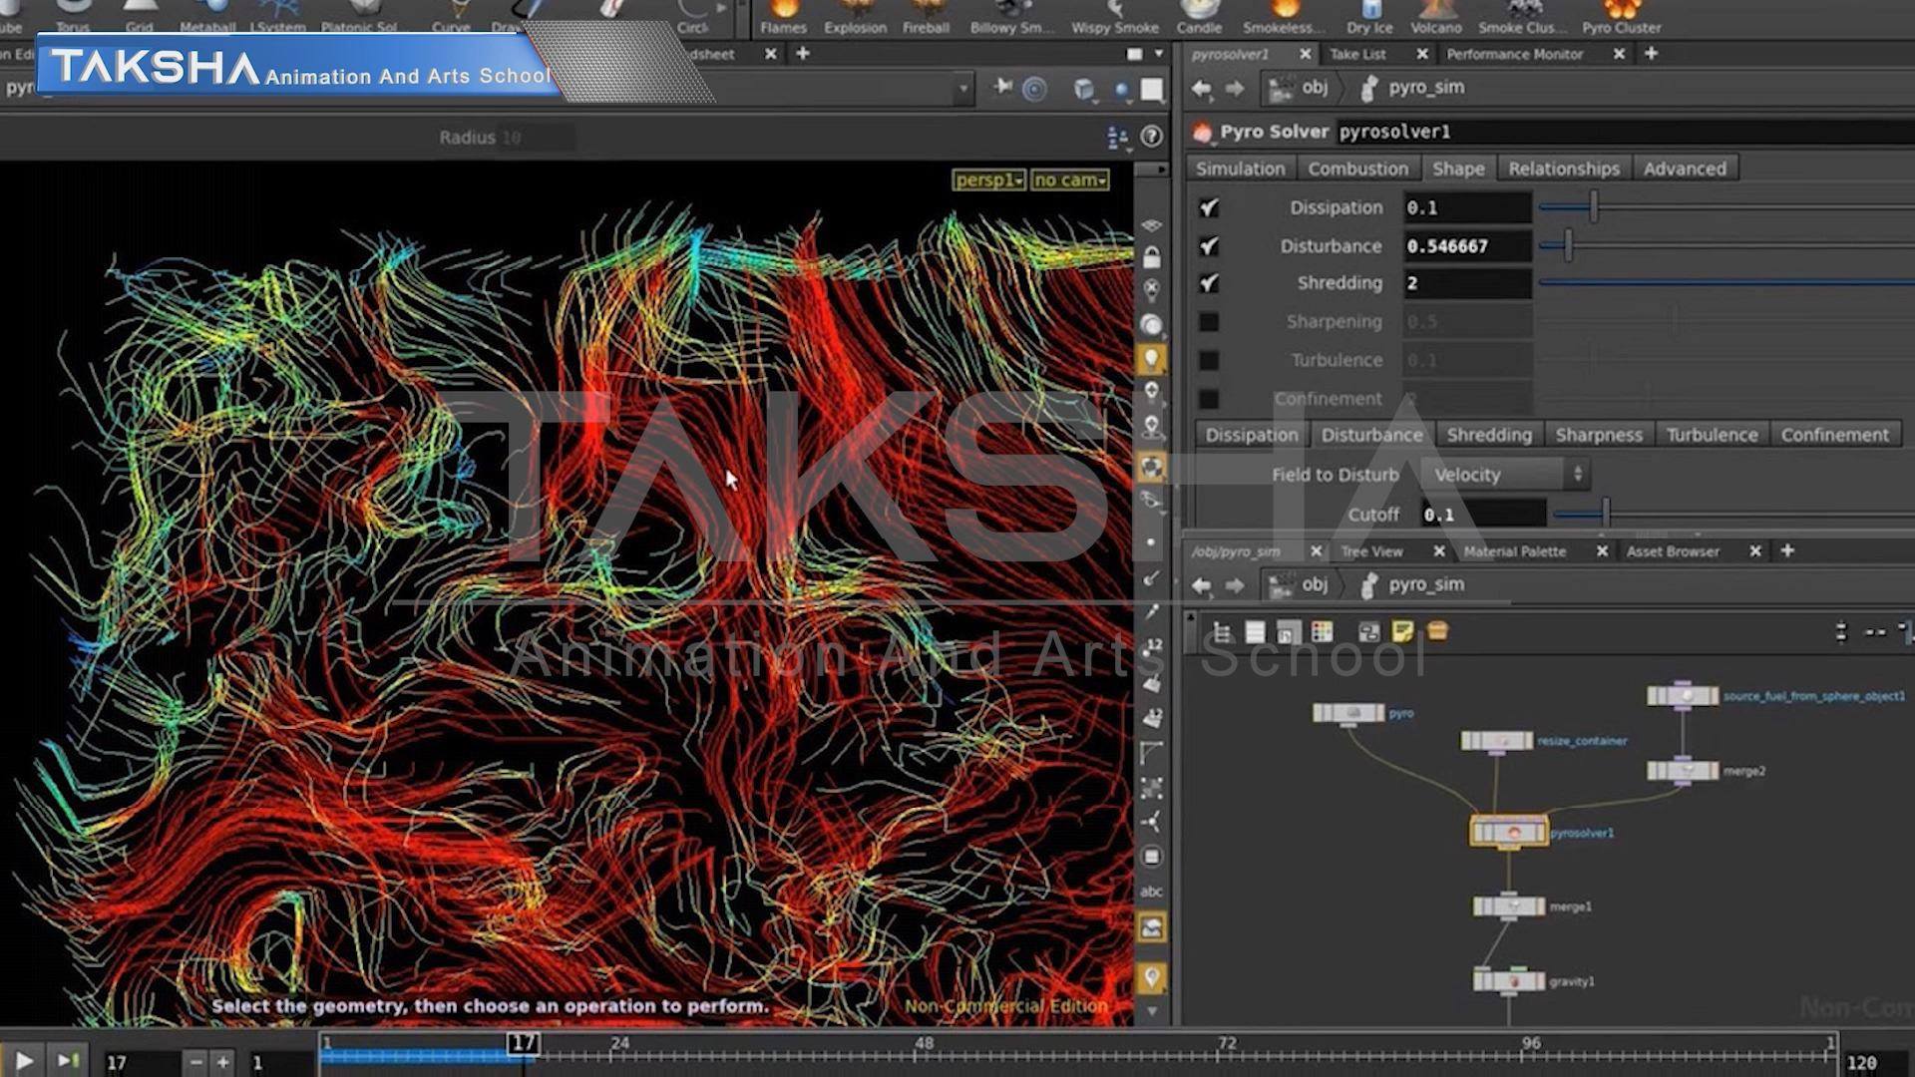This screenshot has width=1915, height=1077.
Task: Click the play button on the timeline
Action: (24, 1061)
